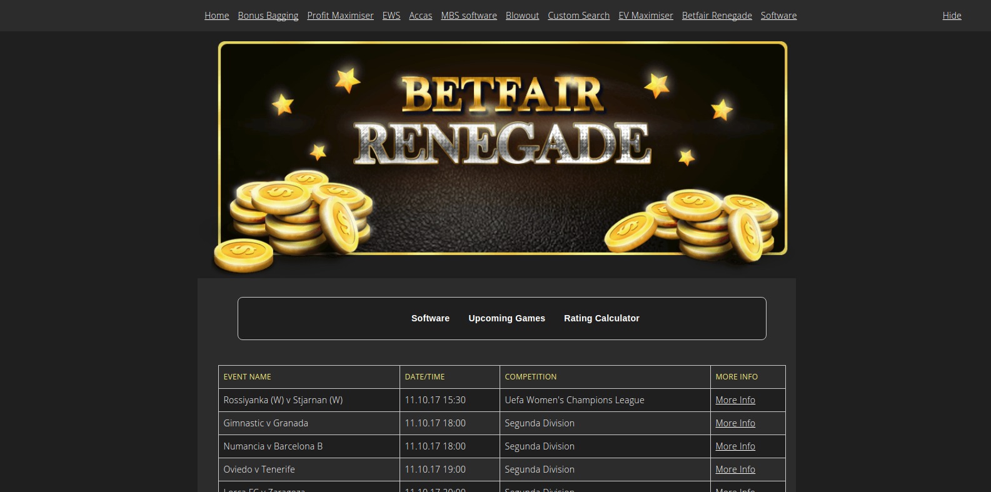The height and width of the screenshot is (492, 991).
Task: Open More Info for Gimnastic v Granada
Action: pos(735,423)
